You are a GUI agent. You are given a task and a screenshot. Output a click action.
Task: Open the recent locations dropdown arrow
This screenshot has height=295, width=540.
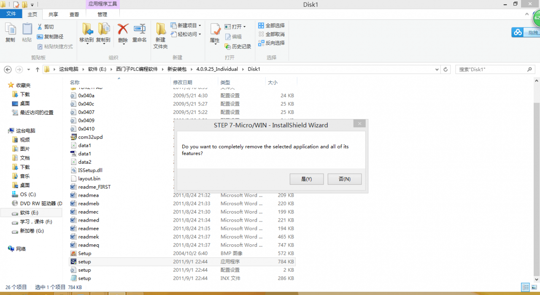coord(29,69)
